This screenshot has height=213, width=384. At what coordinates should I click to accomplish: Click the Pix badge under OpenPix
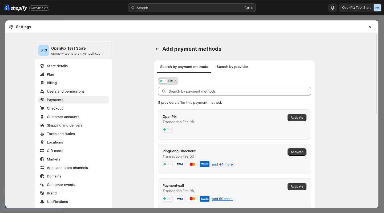pos(167,129)
